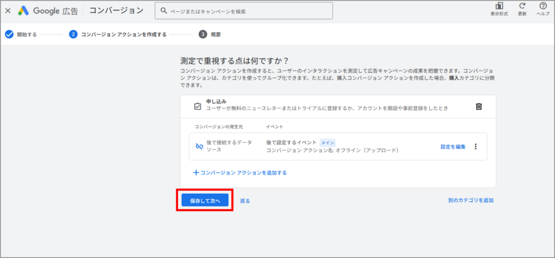This screenshot has height=258, width=555.
Task: Click the 戻る back link
Action: 245,201
